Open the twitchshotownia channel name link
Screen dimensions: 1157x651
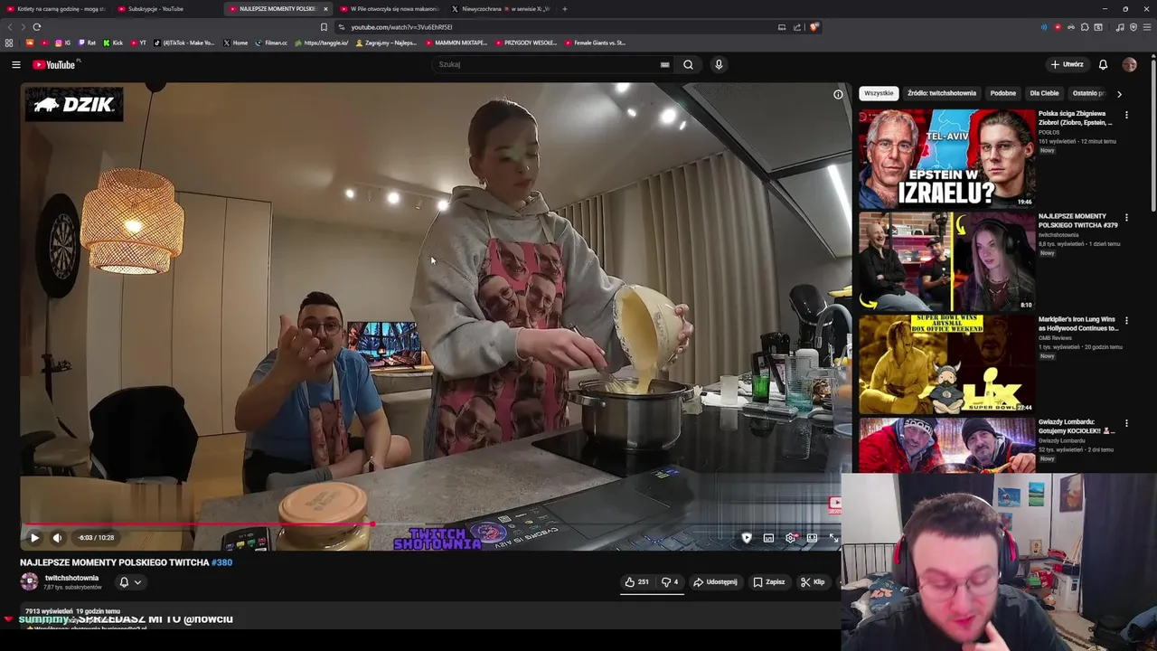pos(71,578)
